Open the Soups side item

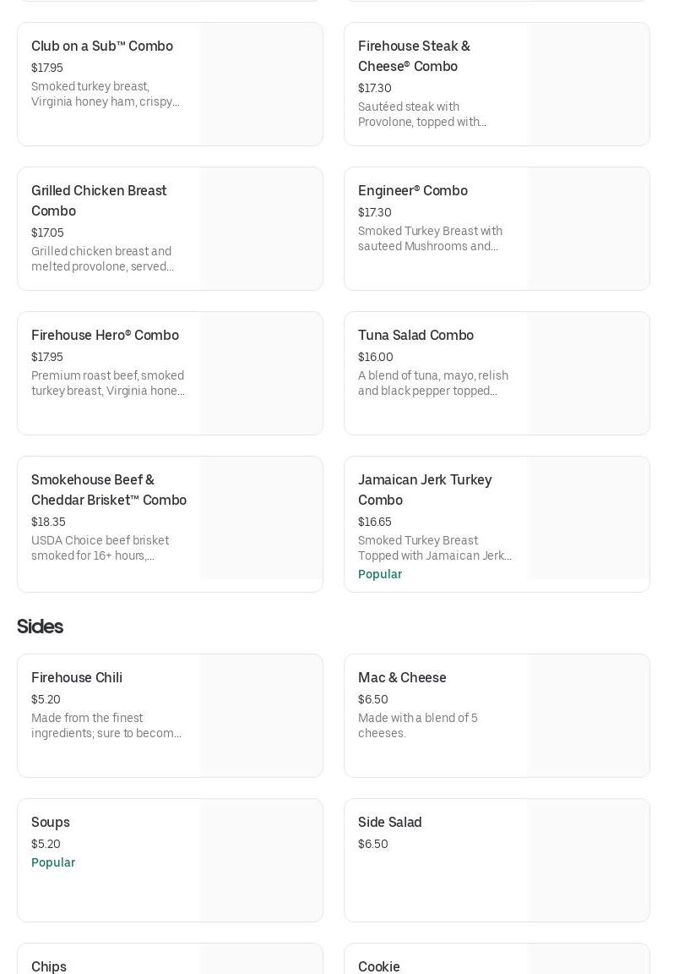[x=51, y=823]
